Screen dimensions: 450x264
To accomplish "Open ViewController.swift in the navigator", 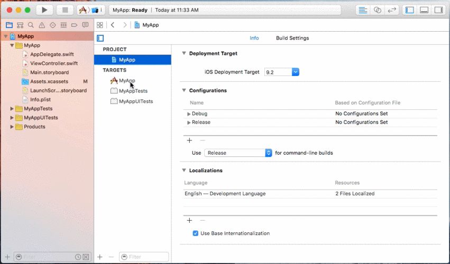I will 53,63.
